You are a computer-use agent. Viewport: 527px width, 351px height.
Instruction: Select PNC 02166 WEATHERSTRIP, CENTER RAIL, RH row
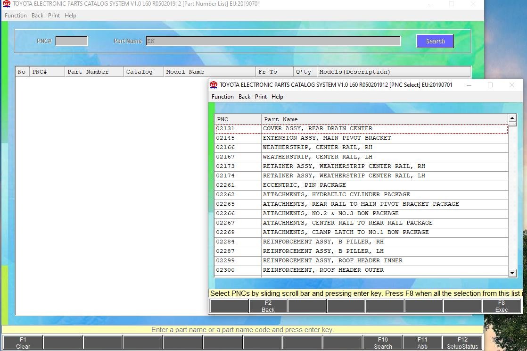(x=361, y=147)
